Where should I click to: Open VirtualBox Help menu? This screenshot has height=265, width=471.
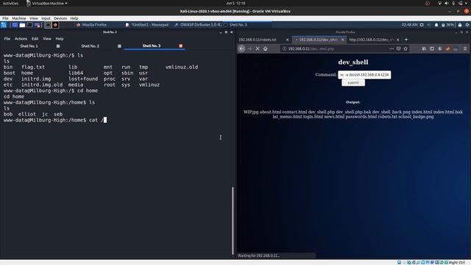(x=74, y=18)
